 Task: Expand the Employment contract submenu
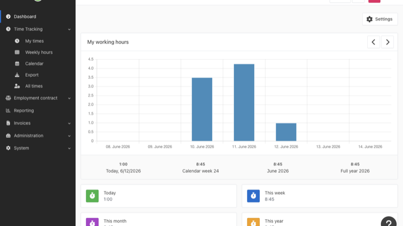coord(38,98)
